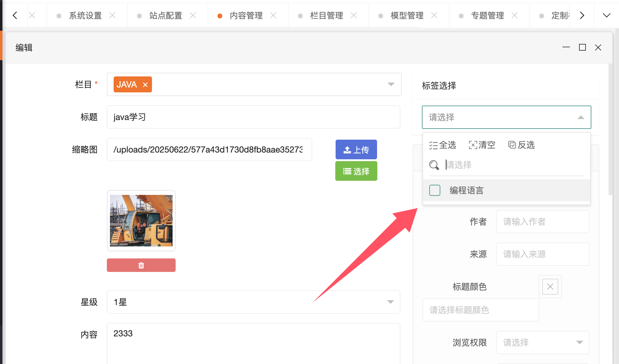Open the tab list dropdown chevron
Screen dimensions: 619x364
click(606, 15)
